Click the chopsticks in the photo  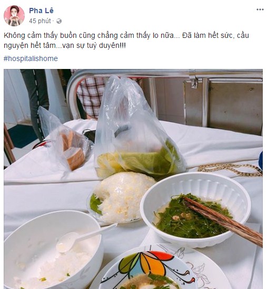tap(223, 221)
